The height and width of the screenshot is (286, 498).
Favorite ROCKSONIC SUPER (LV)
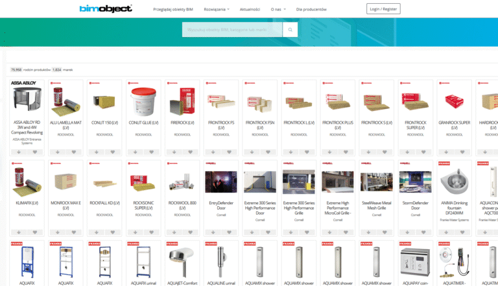[x=152, y=232]
